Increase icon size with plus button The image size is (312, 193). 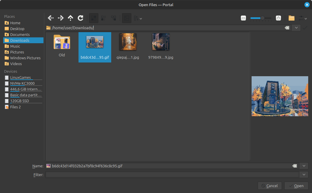coord(278,18)
